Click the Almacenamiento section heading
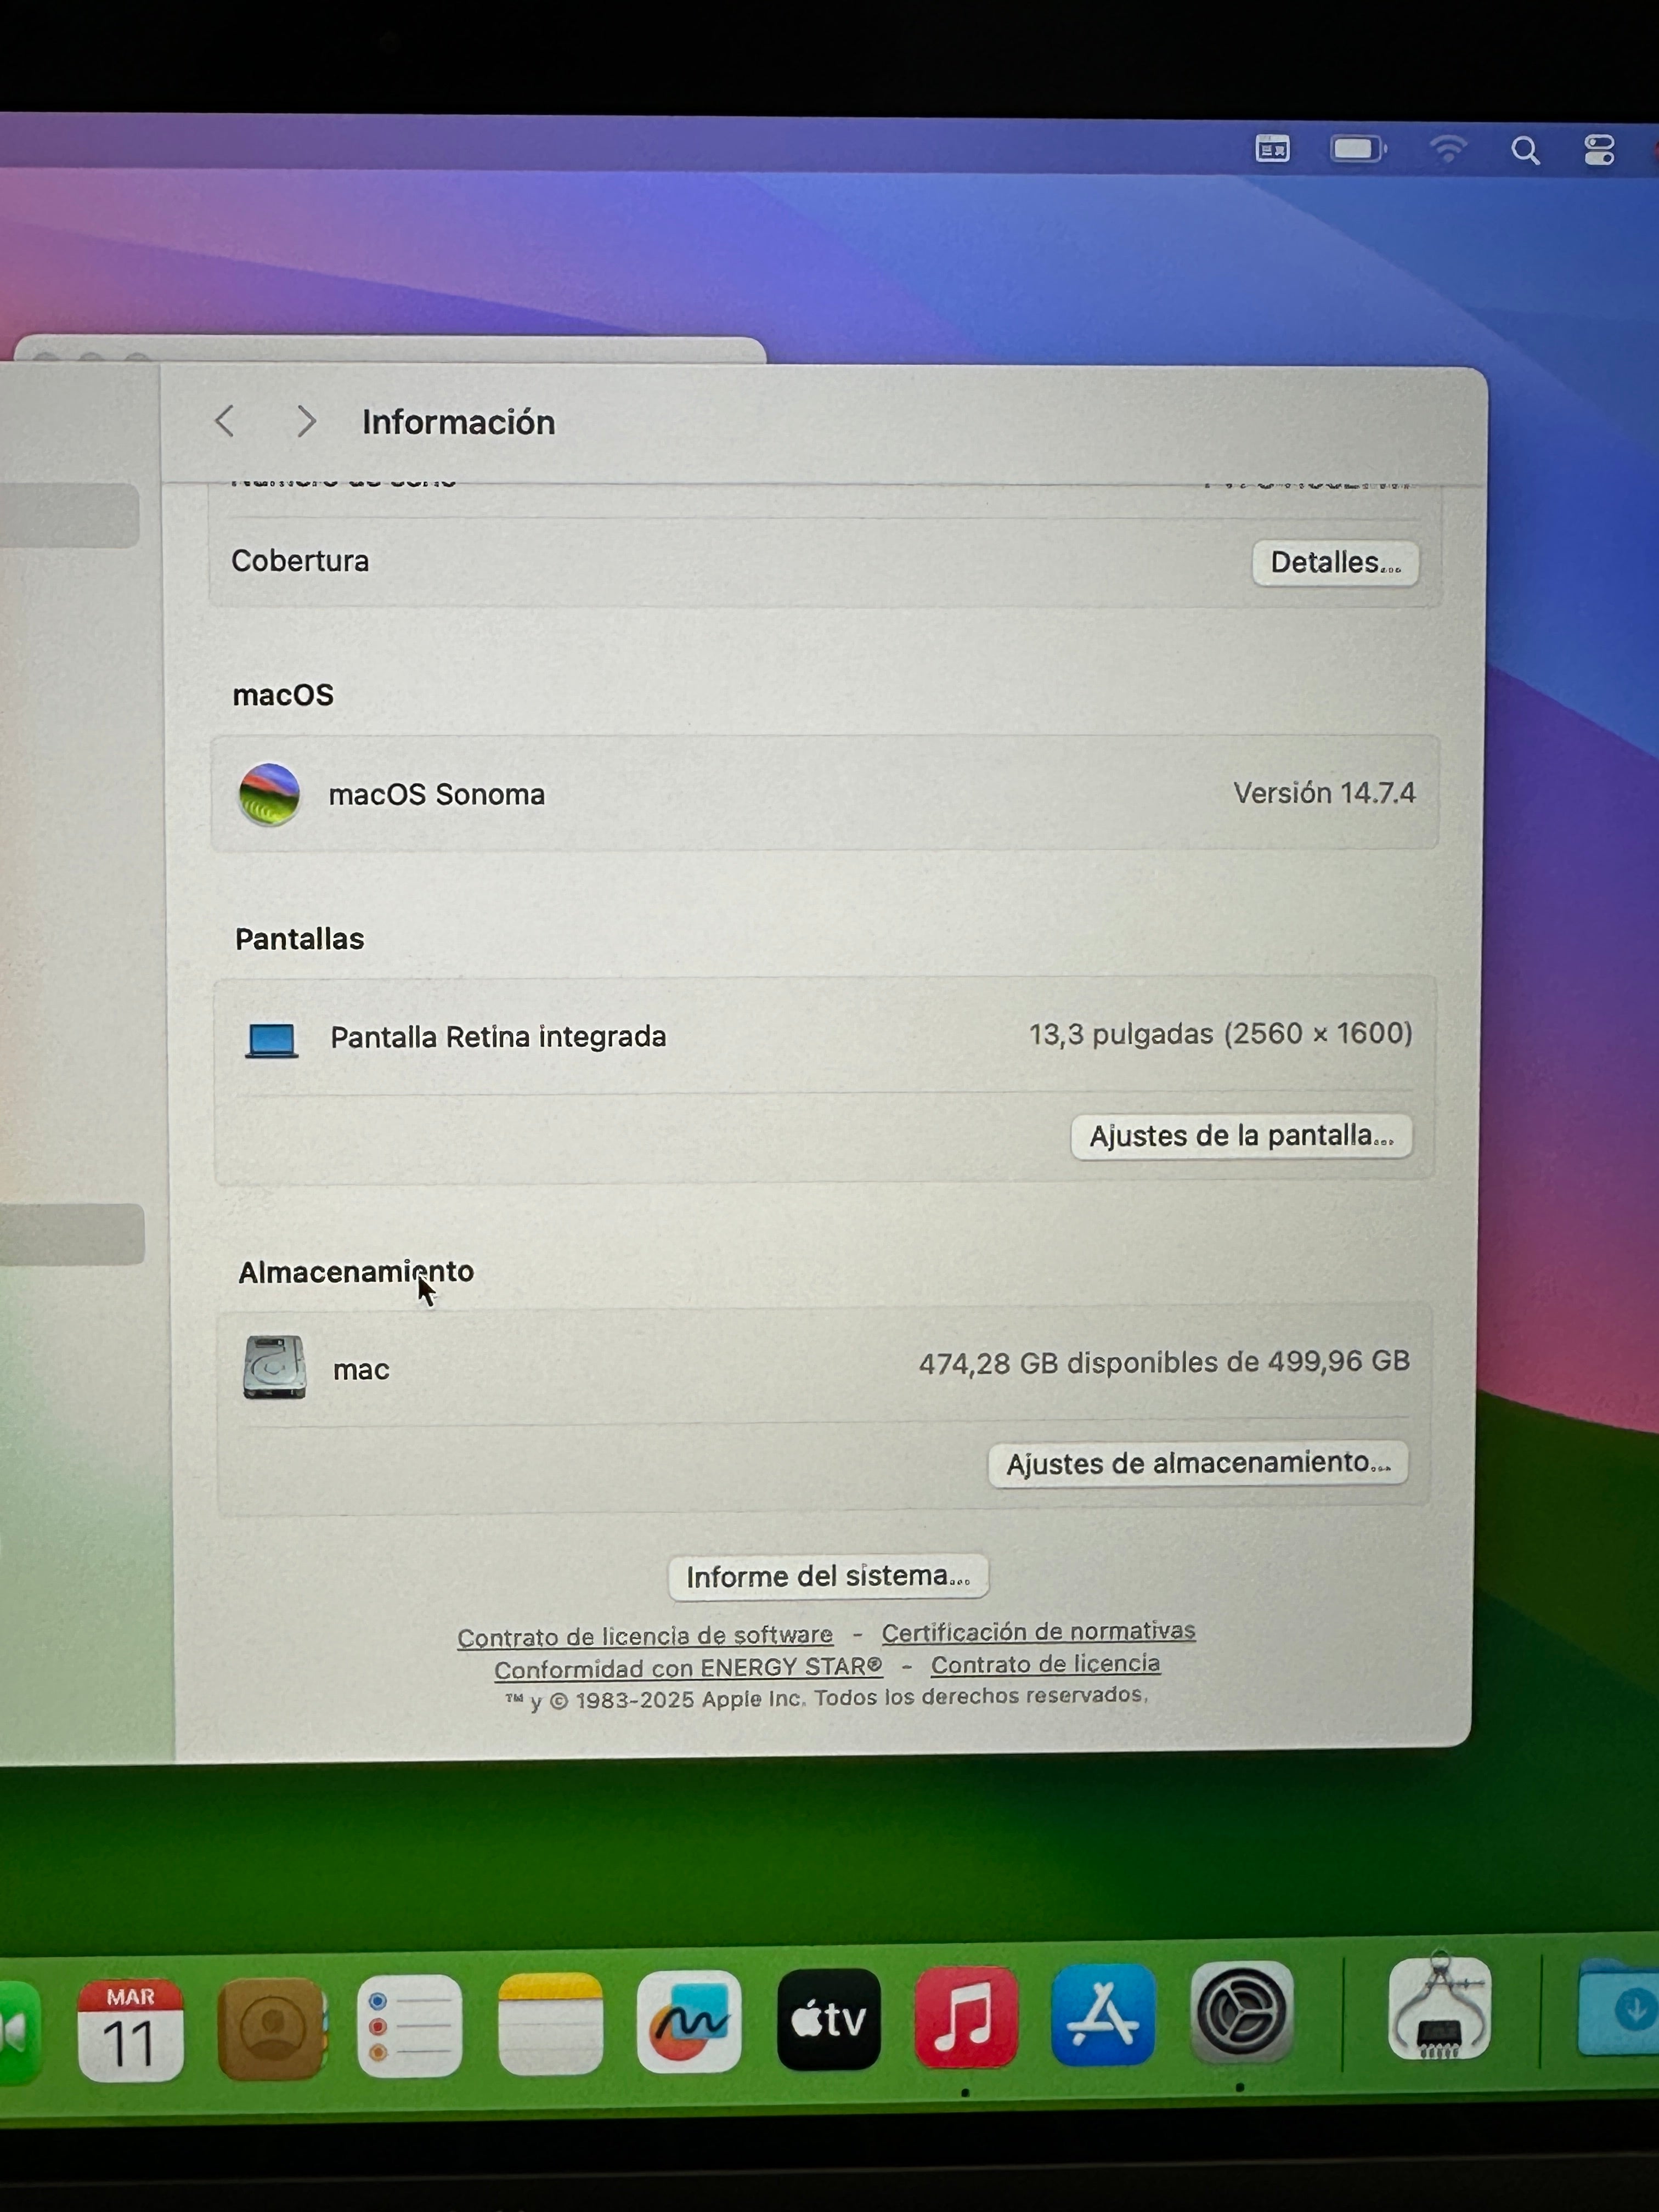 pyautogui.click(x=356, y=1271)
